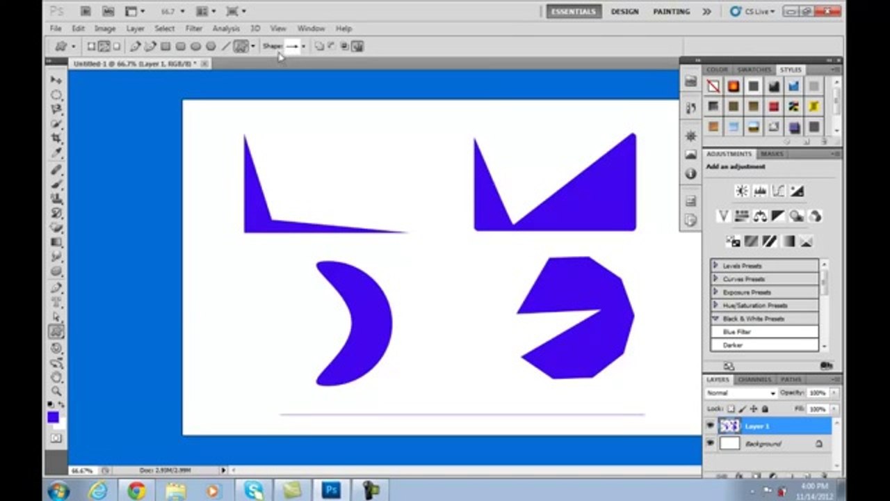Open the Window menu

311,29
